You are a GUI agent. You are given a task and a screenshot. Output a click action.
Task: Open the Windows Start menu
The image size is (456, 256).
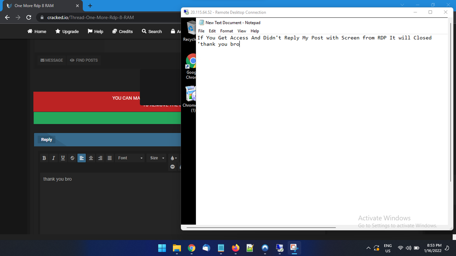click(162, 248)
